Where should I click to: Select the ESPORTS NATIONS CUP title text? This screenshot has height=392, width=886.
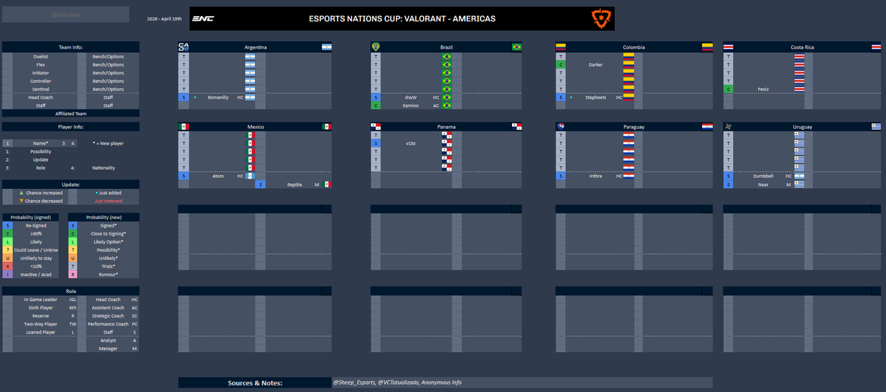(402, 18)
